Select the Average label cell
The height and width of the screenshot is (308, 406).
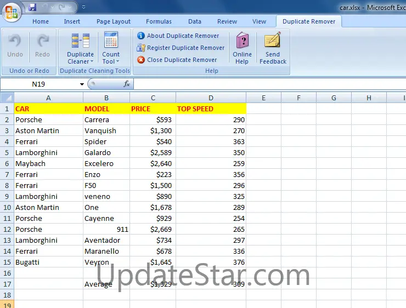coord(106,284)
